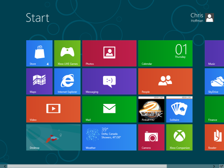The height and width of the screenshot is (168, 224).
Task: Click the horizontal scrollbar thumb
Action: (87, 166)
